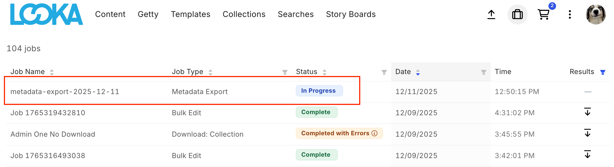Toggle the Date column sort order
This screenshot has width=614, height=167.
[418, 72]
